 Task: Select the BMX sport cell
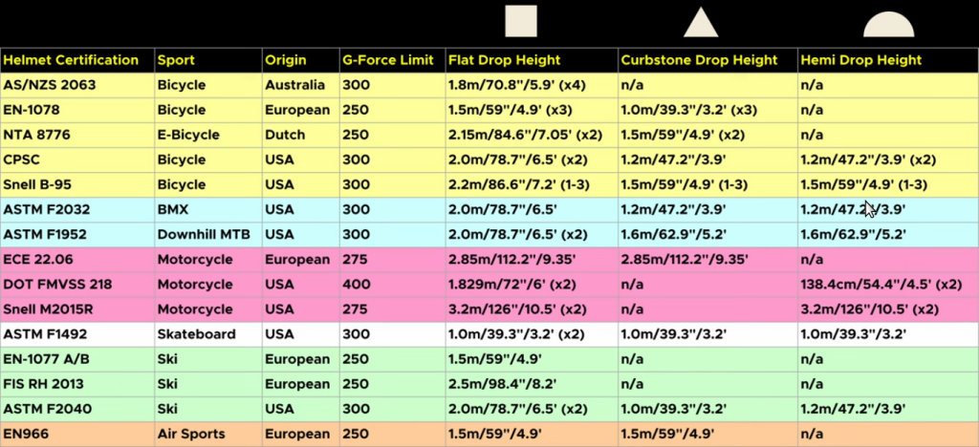point(207,210)
